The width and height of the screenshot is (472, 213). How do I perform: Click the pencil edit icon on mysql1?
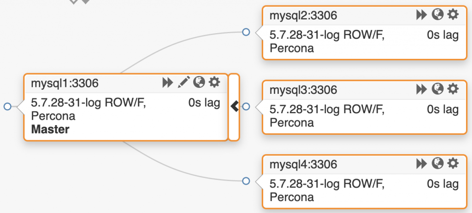click(183, 83)
